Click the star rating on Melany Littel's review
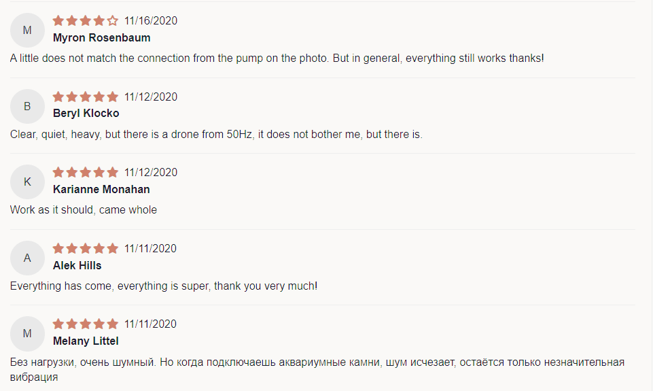This screenshot has height=391, width=653. coord(86,324)
